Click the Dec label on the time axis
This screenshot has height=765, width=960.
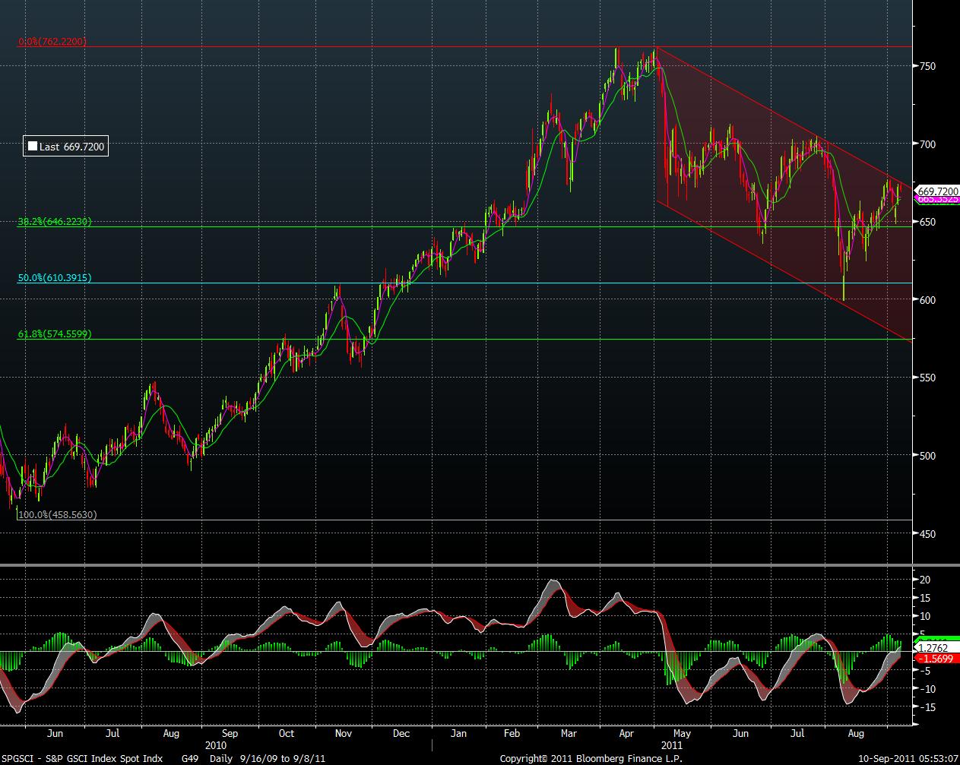pos(401,734)
